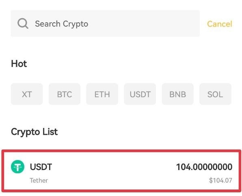Click the 104.00000000 balance amount
The image size is (242, 196).
click(204, 167)
